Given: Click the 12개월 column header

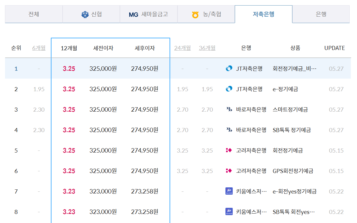Looking at the screenshot, I should (69, 48).
